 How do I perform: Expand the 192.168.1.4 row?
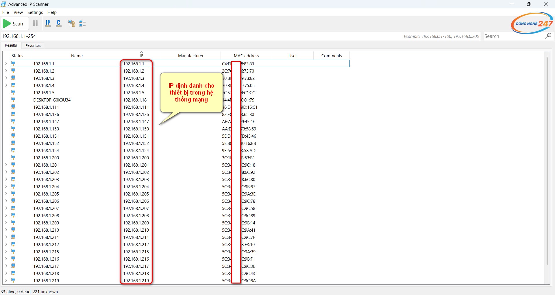(6, 85)
